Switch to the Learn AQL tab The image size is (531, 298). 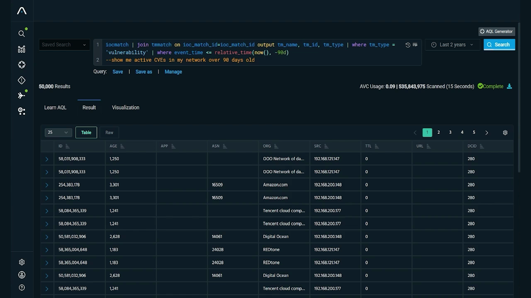coord(55,108)
